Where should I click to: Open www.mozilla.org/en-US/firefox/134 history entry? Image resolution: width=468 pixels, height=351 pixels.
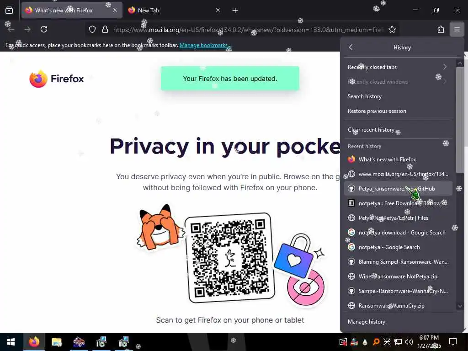pos(398,174)
